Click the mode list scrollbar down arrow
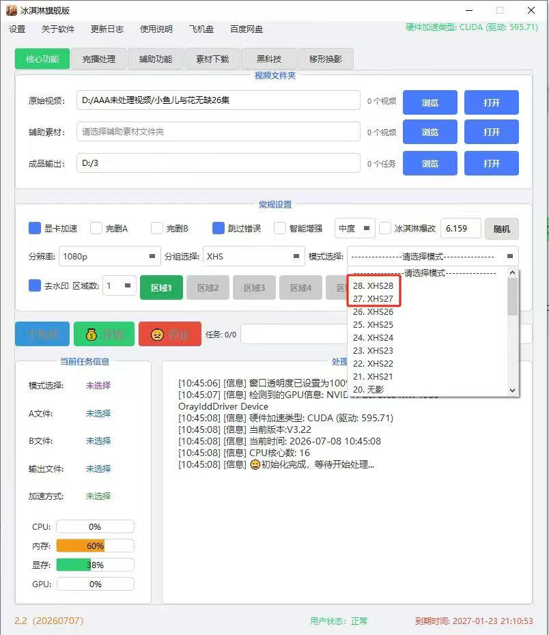Viewport: 549px width, 635px height. (x=513, y=391)
